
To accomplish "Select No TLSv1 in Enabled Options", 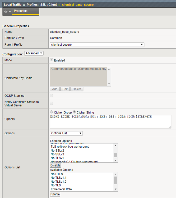I will (57, 158).
